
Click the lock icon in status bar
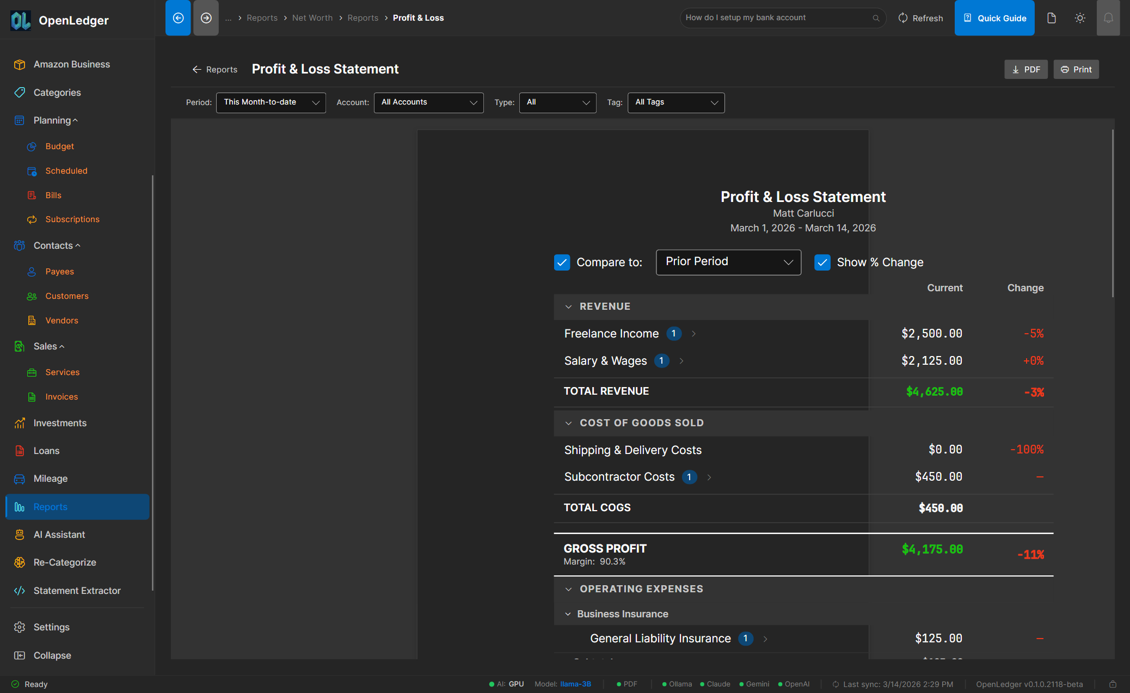click(1113, 684)
